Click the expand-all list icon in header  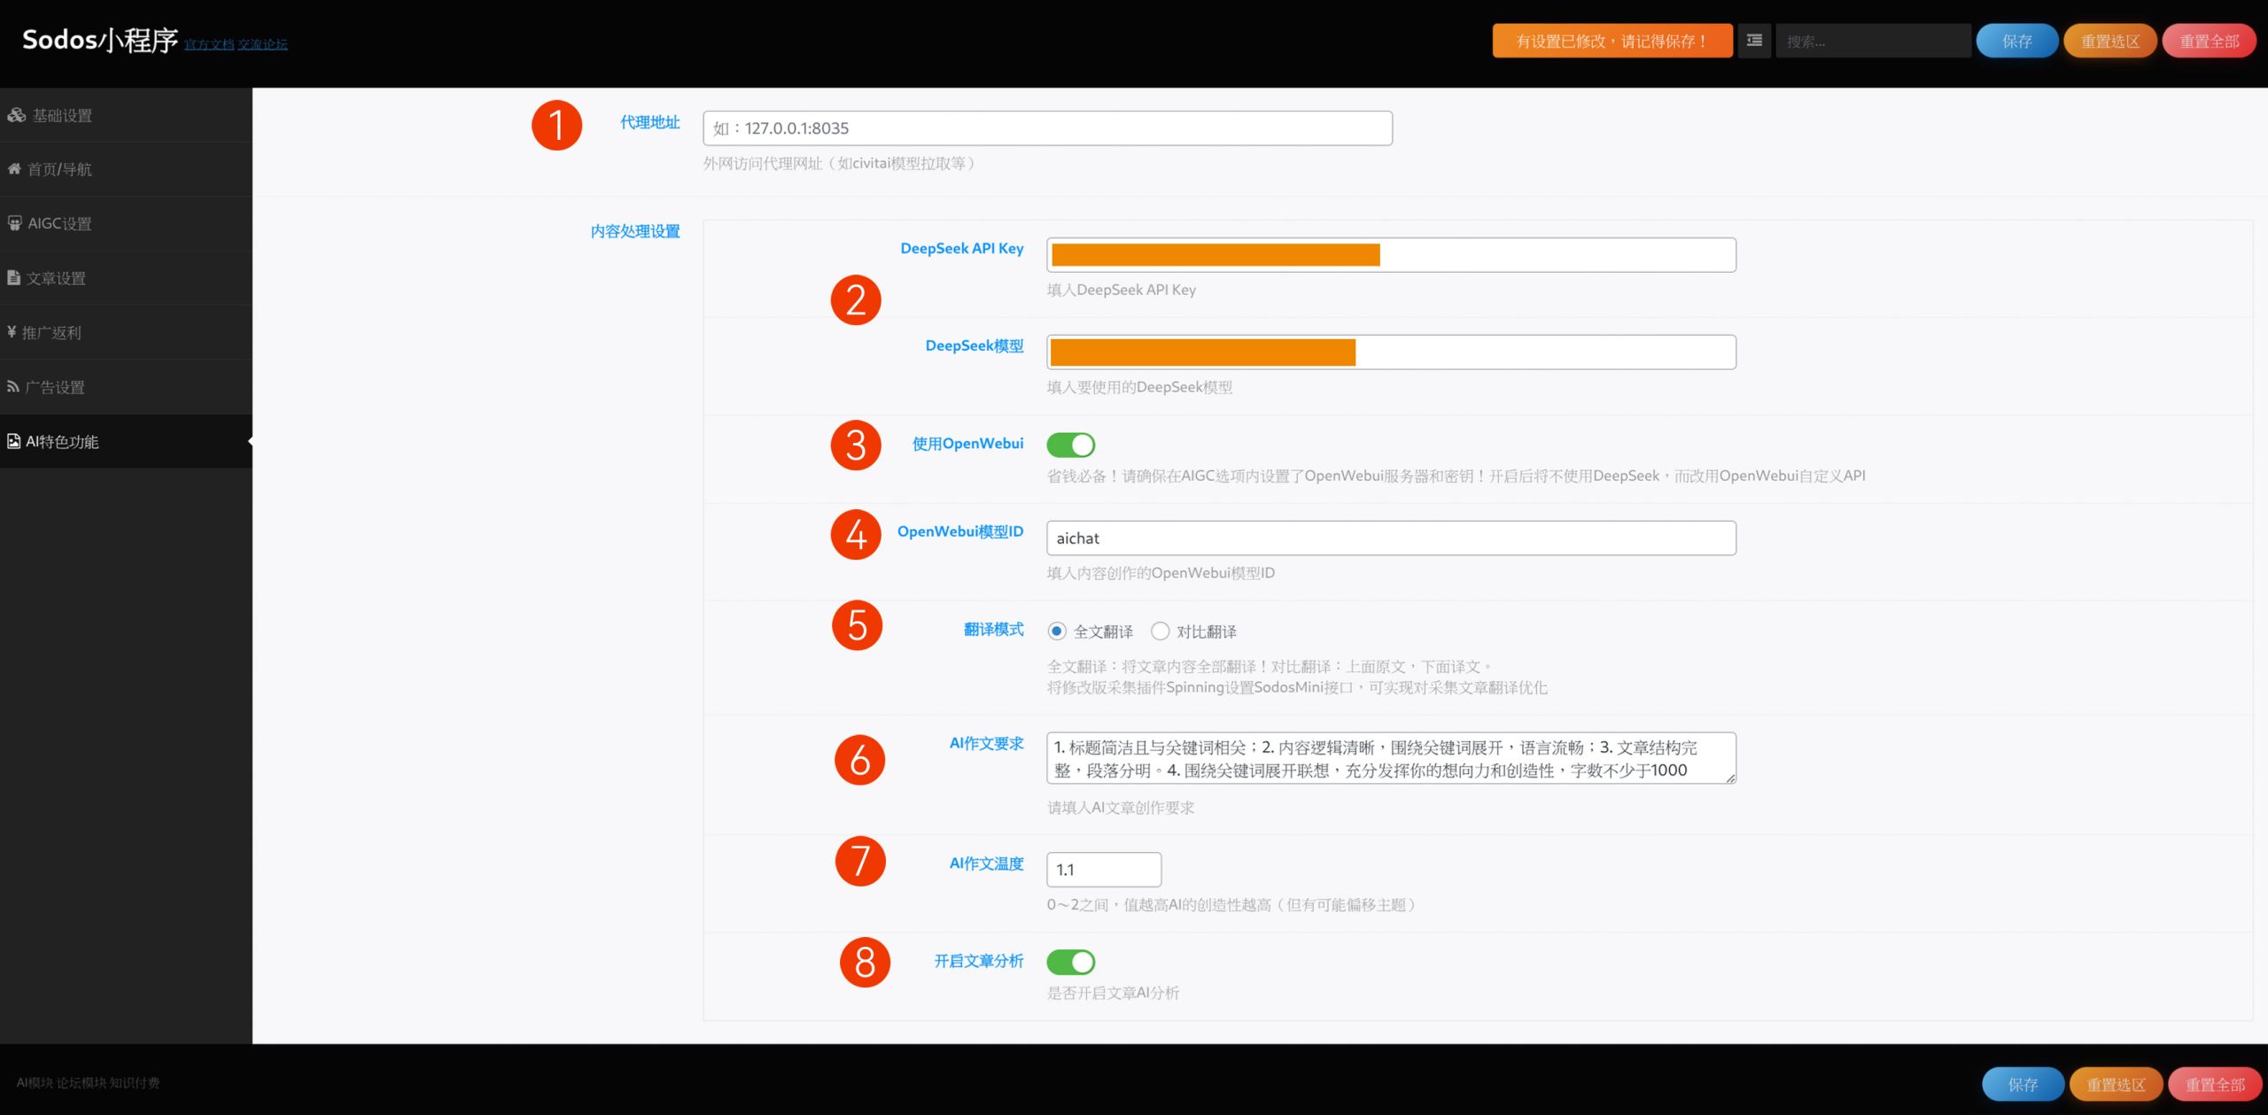click(1753, 41)
